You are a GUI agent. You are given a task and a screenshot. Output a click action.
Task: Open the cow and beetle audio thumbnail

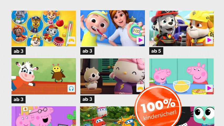(44, 77)
